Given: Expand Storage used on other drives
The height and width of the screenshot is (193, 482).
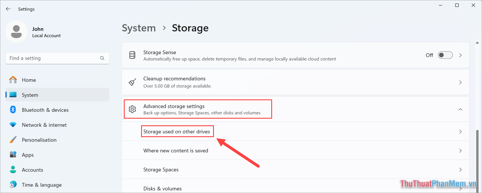Looking at the screenshot, I should click(x=177, y=131).
